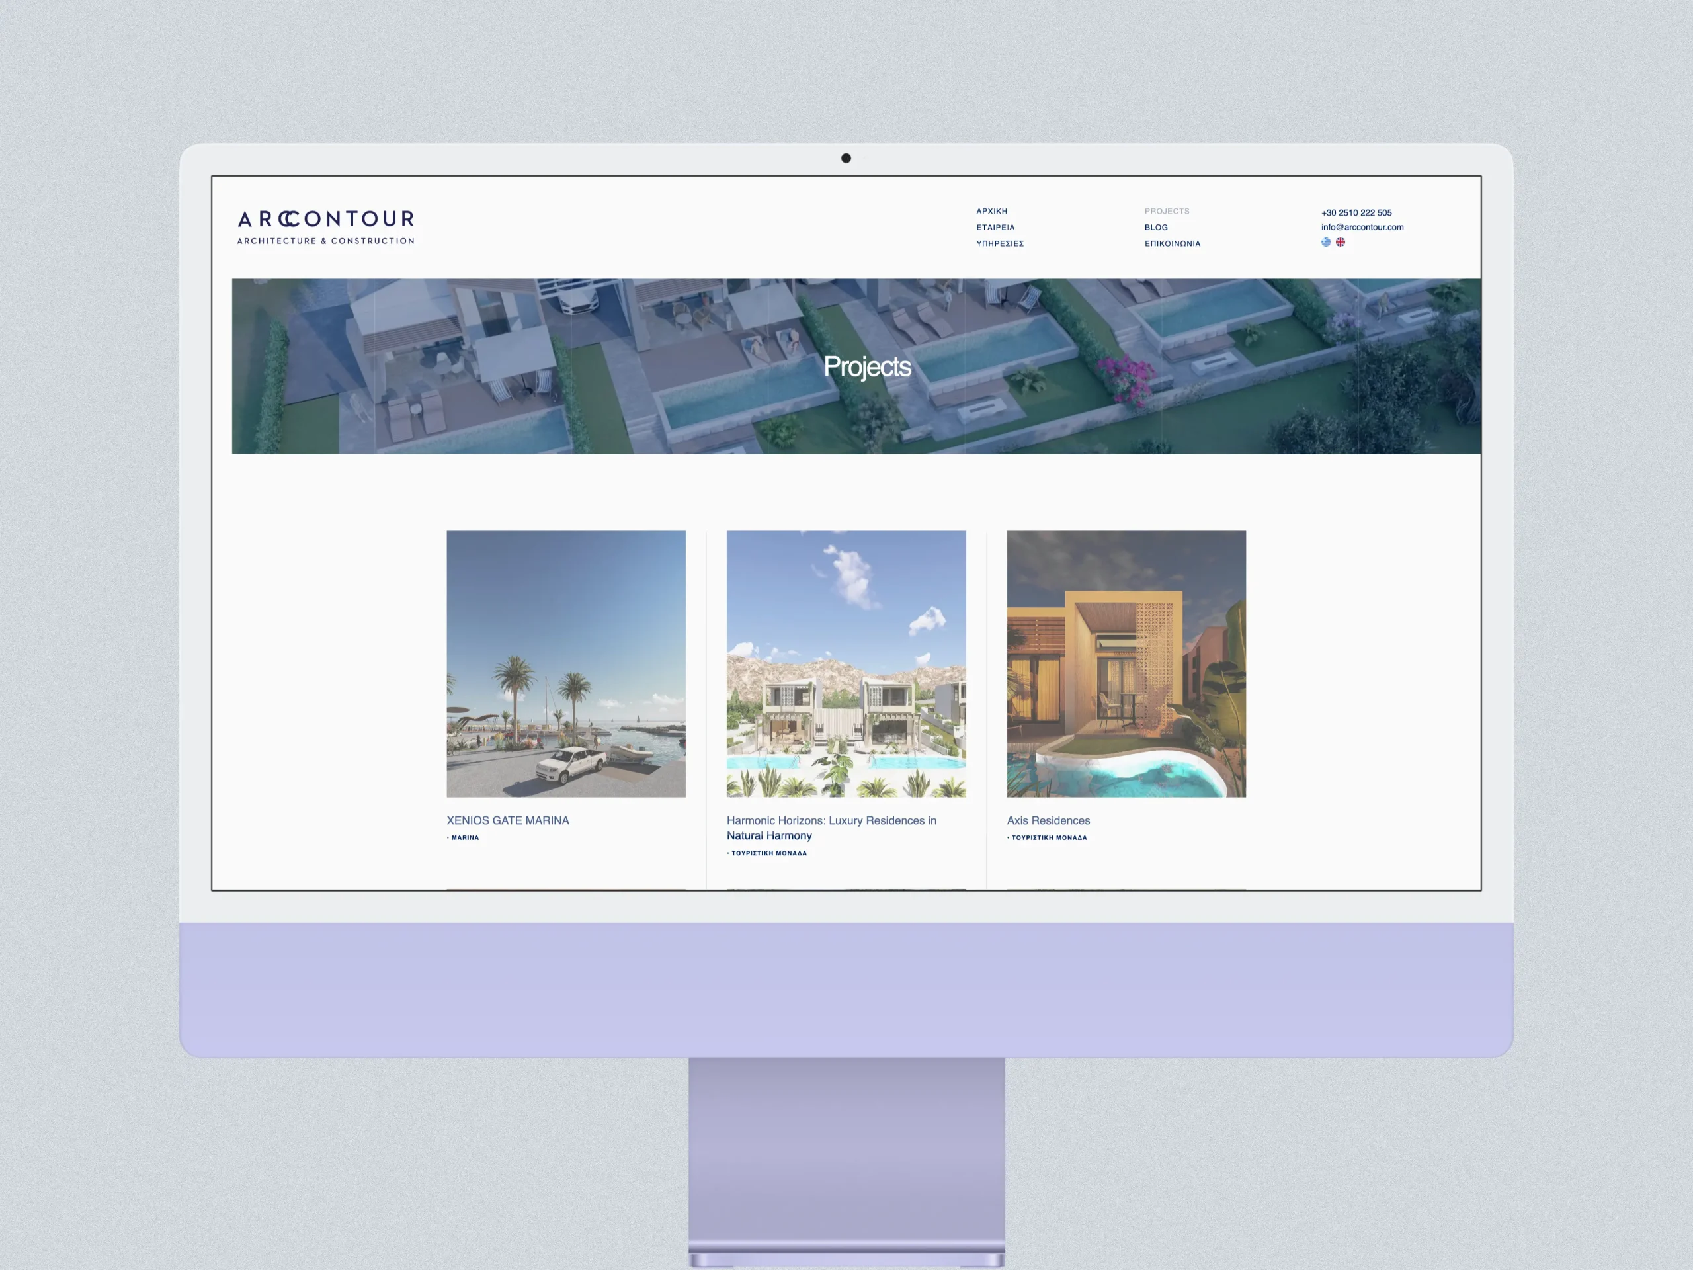Image resolution: width=1693 pixels, height=1270 pixels.
Task: Go to the ΕΠΙΚΟΙΝΩΝΙΑ page
Action: click(1172, 243)
